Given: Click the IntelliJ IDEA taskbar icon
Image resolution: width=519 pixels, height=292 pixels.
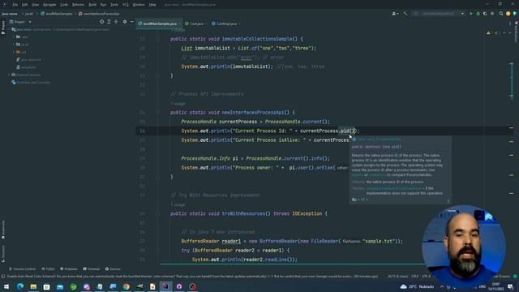Looking at the screenshot, I should pyautogui.click(x=165, y=286).
